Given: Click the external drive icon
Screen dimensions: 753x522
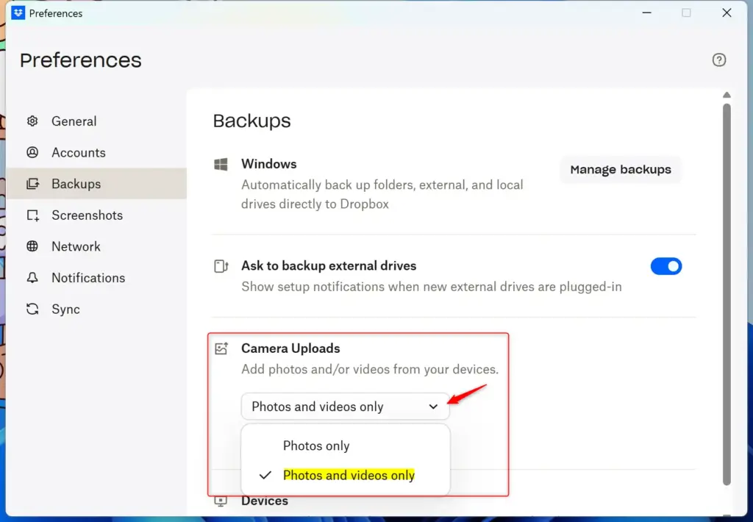Looking at the screenshot, I should 221,266.
